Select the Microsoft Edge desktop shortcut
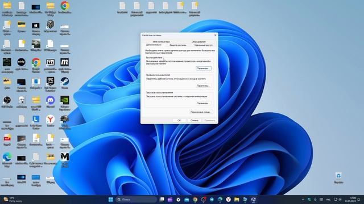The width and height of the screenshot is (364, 204). [x=7, y=160]
